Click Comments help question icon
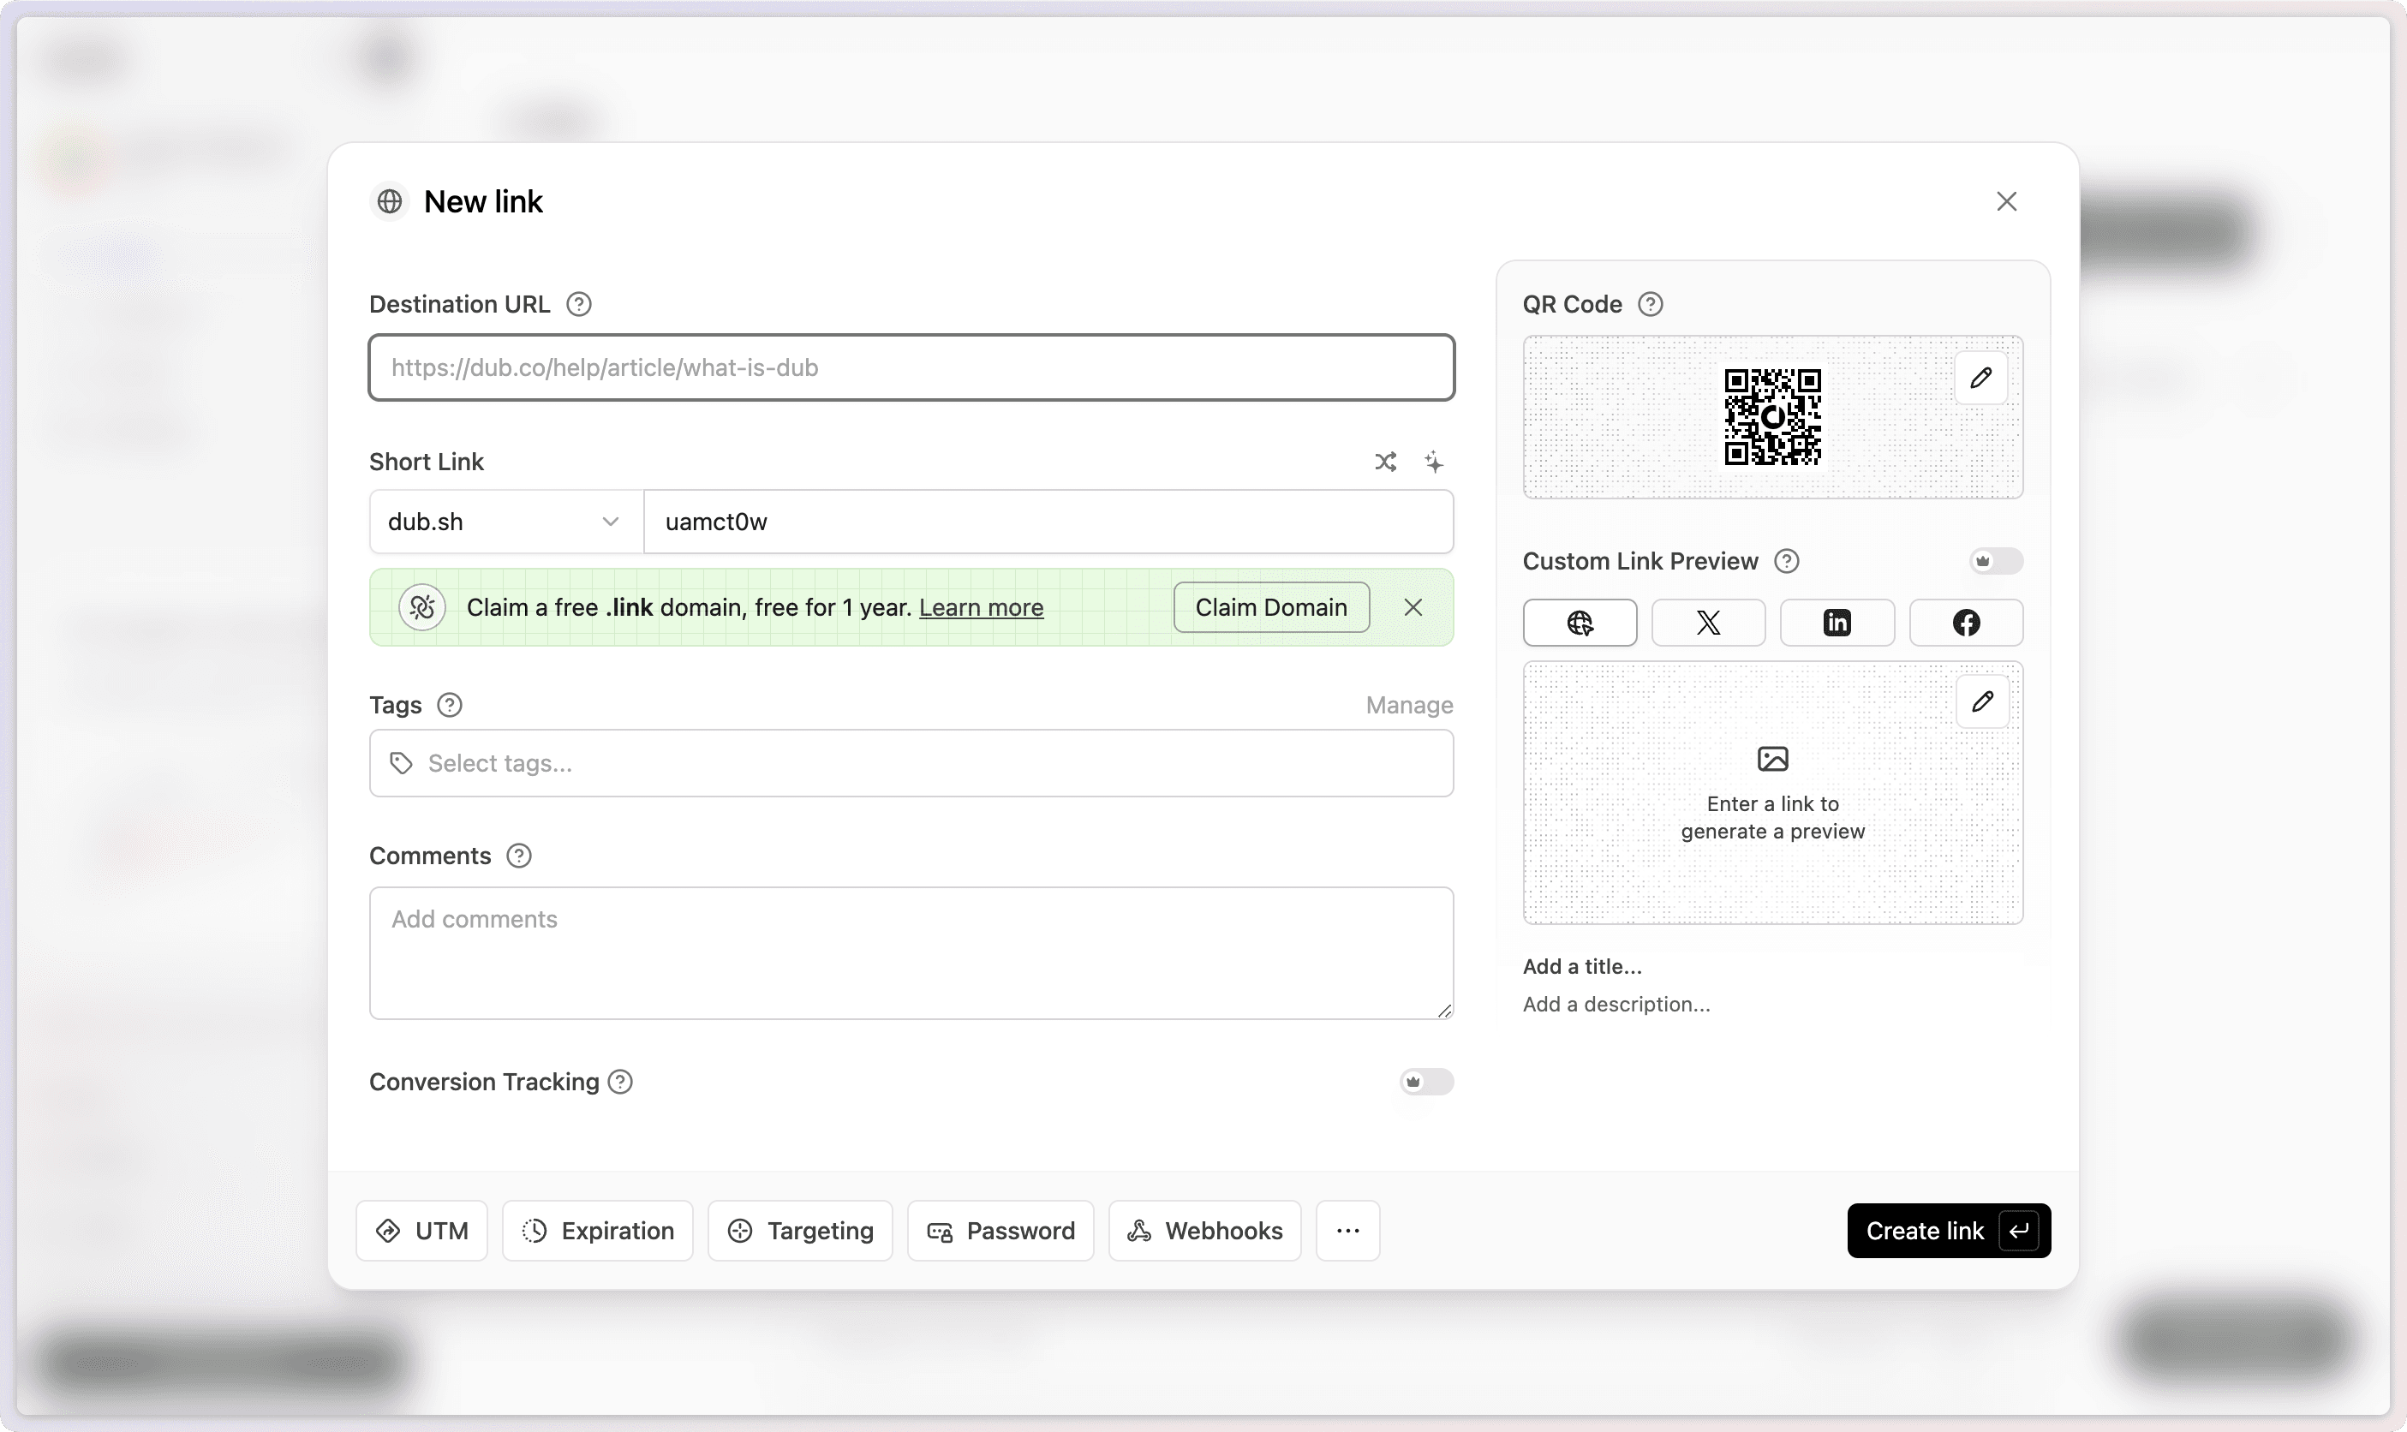This screenshot has width=2407, height=1432. click(x=519, y=856)
